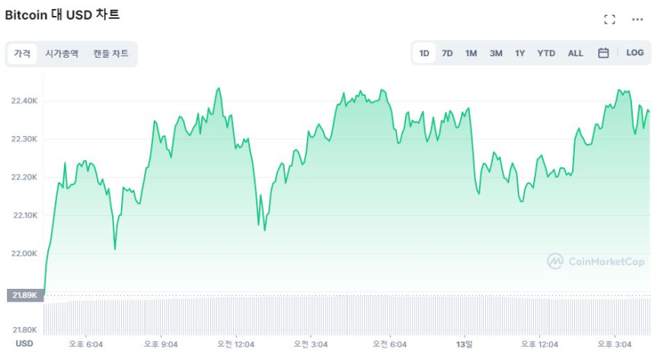
Task: Click the CoinMarketCap watermark logo
Action: click(596, 262)
